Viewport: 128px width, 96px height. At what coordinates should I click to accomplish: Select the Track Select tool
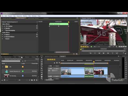42,60
